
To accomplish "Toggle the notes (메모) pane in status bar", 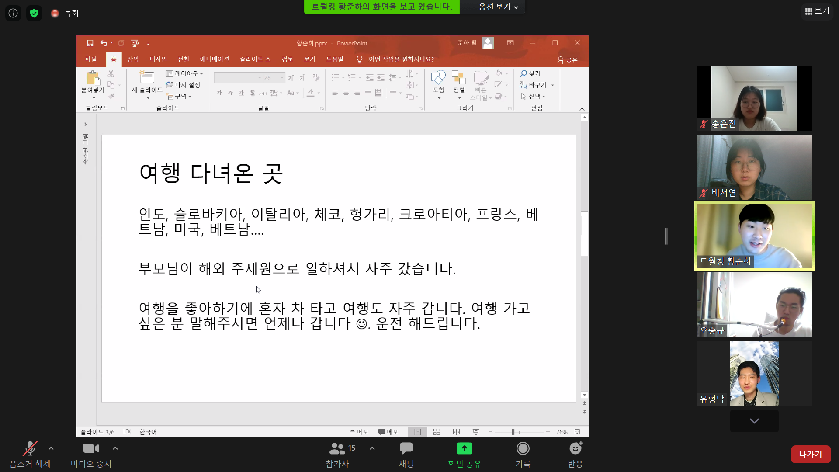I will 359,432.
